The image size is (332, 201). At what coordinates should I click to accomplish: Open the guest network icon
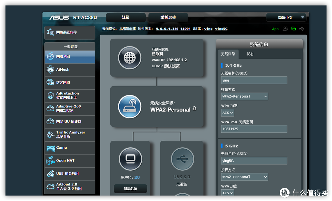[x=50, y=82]
